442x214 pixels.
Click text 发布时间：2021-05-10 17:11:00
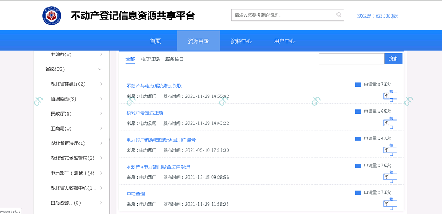pyautogui.click(x=196, y=150)
